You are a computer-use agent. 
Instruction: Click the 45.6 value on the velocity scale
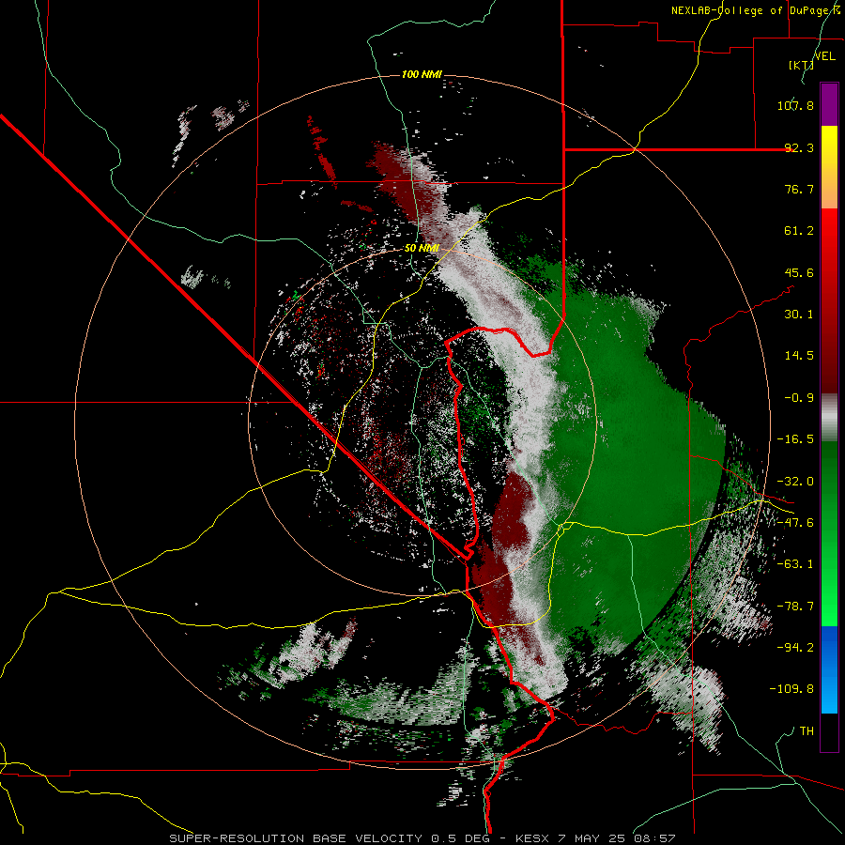tap(799, 272)
